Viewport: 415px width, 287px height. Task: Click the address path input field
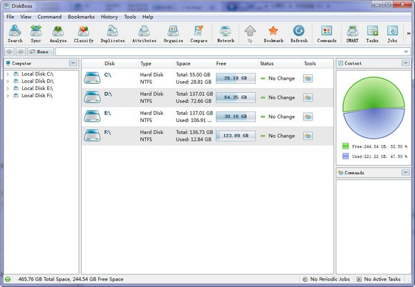(x=228, y=51)
